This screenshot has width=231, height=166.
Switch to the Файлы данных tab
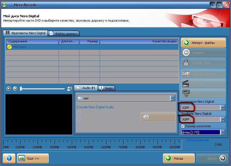64,33
